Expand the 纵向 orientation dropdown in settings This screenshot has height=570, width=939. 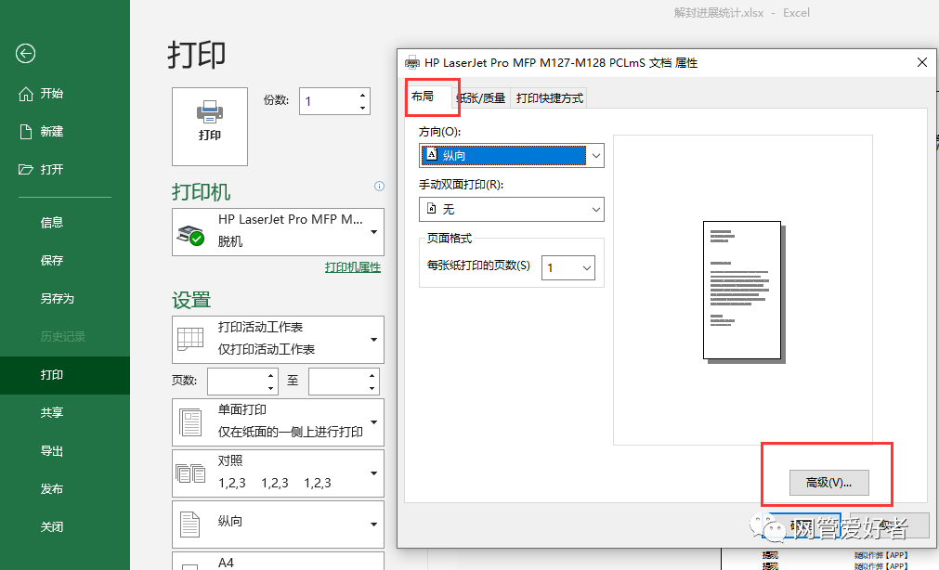click(x=278, y=524)
